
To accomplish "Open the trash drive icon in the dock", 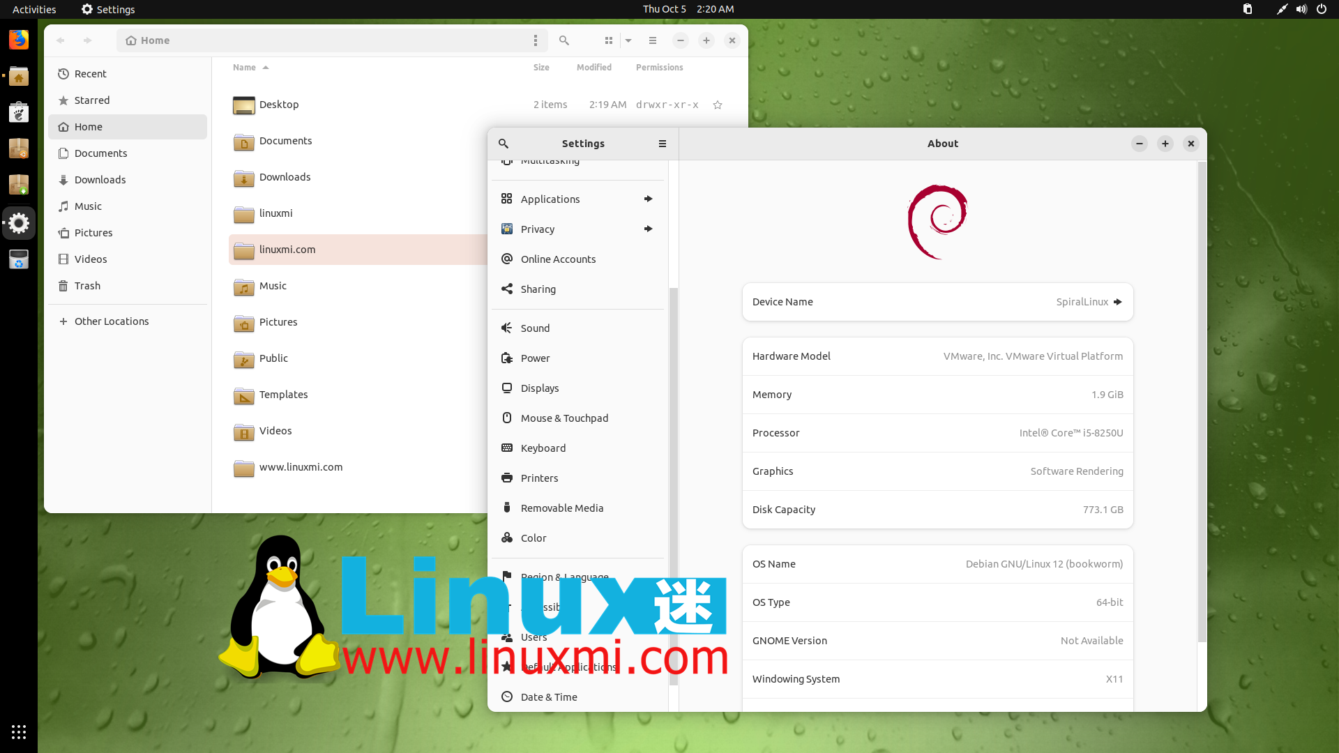I will coord(19,259).
